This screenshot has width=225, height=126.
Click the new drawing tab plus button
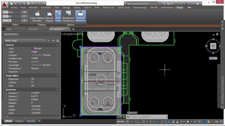tap(73, 29)
